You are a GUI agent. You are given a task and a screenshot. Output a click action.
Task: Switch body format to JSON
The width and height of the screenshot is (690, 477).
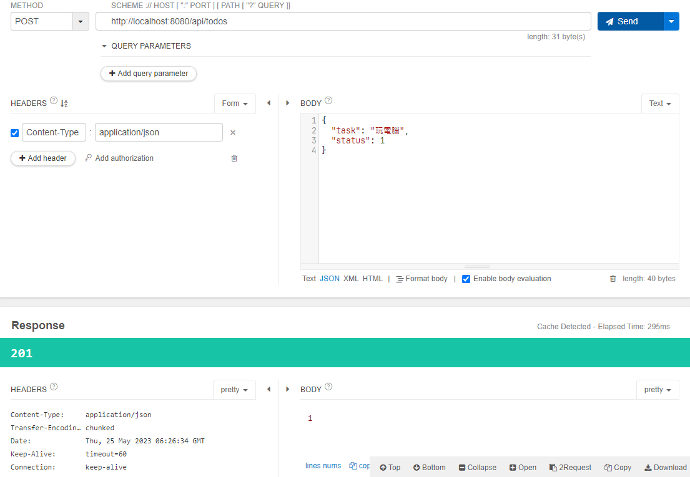tap(329, 279)
